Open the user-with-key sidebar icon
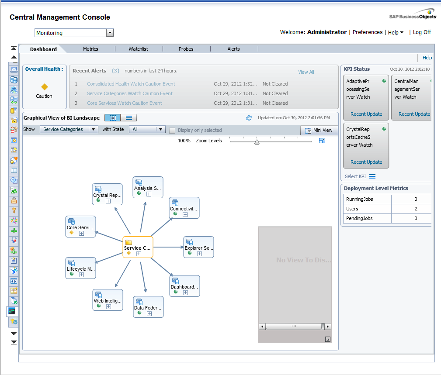The image size is (441, 375). [14, 130]
